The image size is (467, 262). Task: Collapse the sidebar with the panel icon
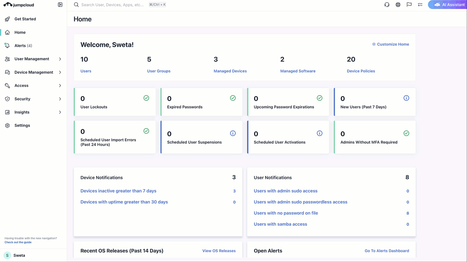[x=60, y=5]
